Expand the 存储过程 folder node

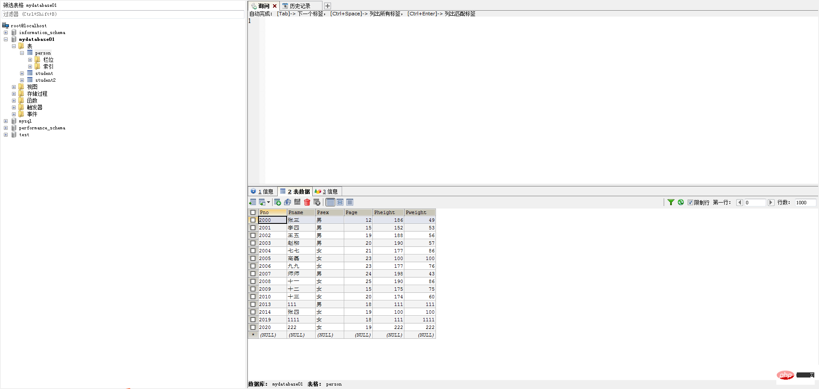tap(14, 94)
